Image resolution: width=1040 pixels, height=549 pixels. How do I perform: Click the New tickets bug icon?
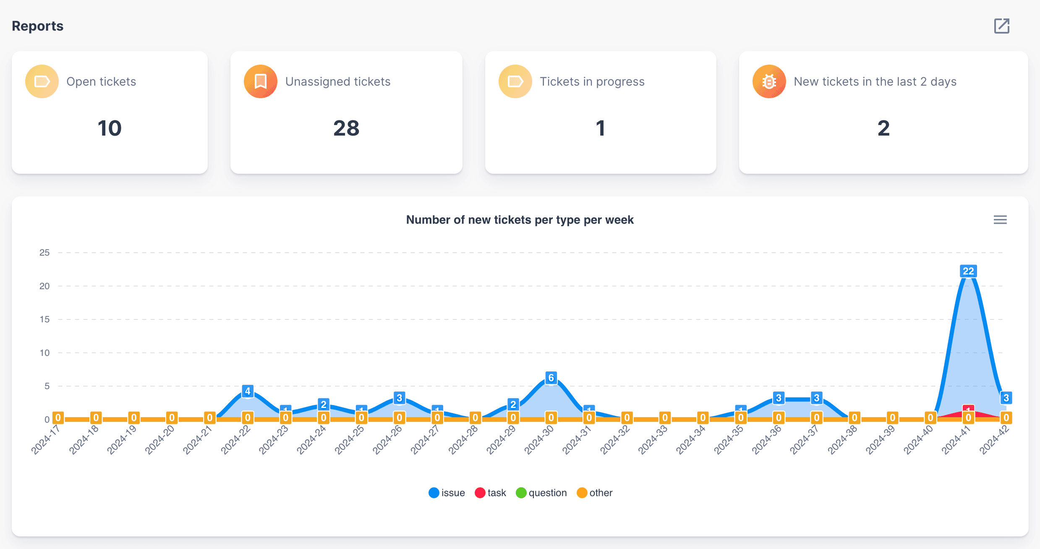point(769,81)
